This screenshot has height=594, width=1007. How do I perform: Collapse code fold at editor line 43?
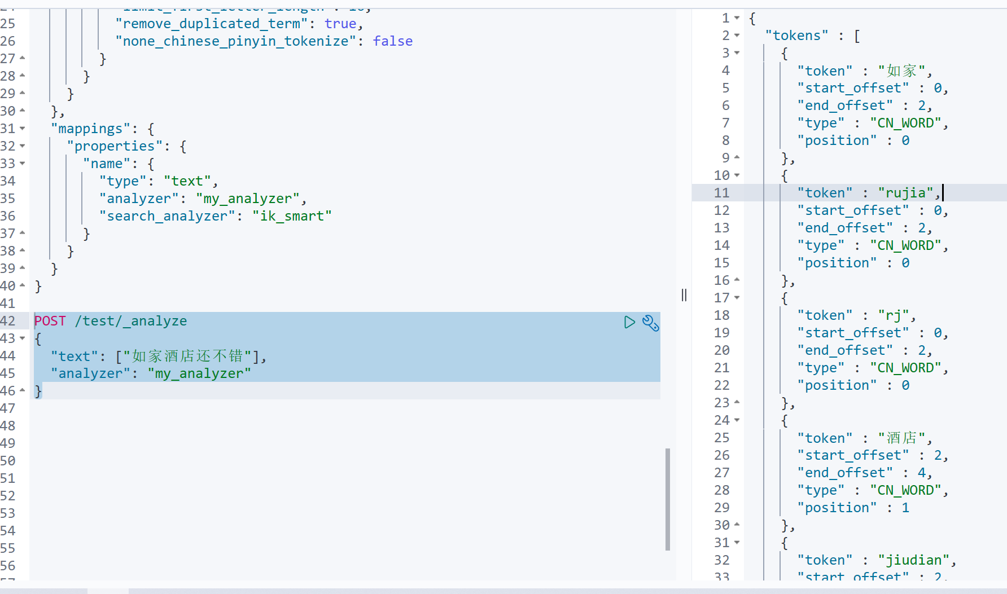(x=23, y=338)
